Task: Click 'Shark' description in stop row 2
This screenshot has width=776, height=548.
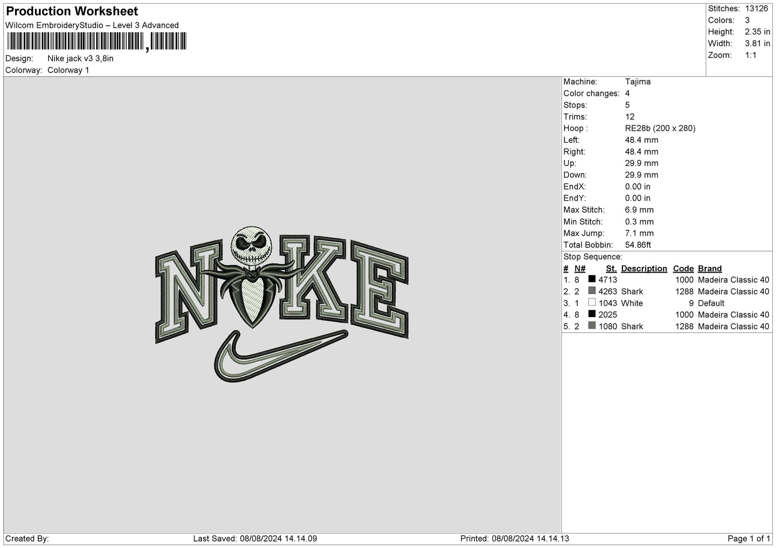Action: tap(632, 291)
